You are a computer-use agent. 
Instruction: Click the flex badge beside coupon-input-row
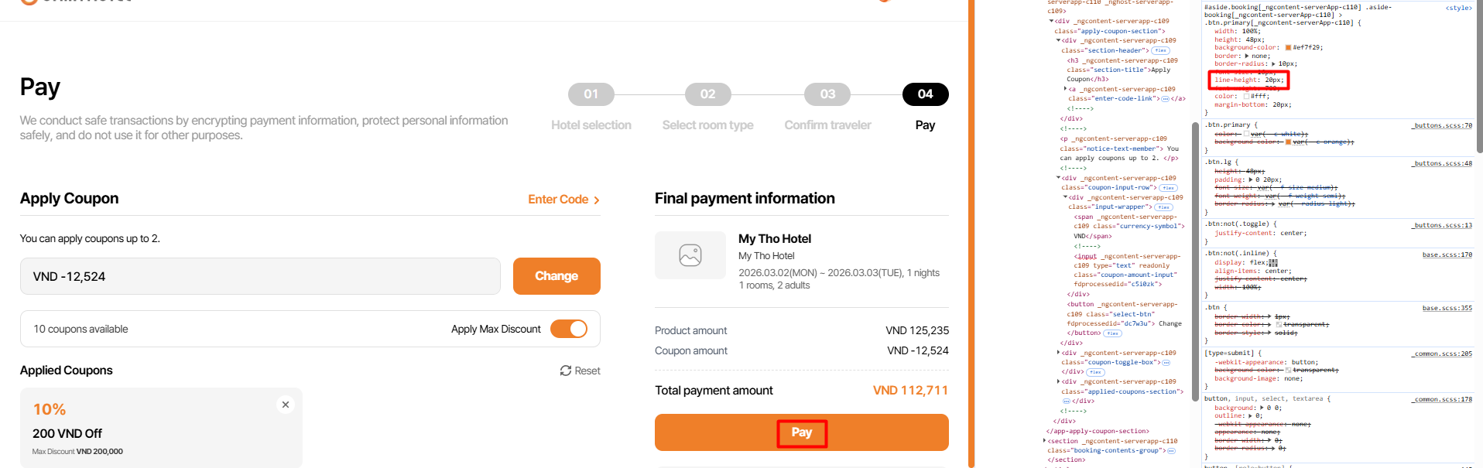point(1168,188)
